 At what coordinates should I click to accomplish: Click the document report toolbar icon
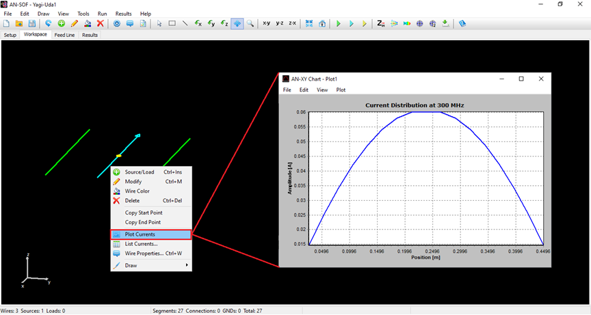coord(143,23)
